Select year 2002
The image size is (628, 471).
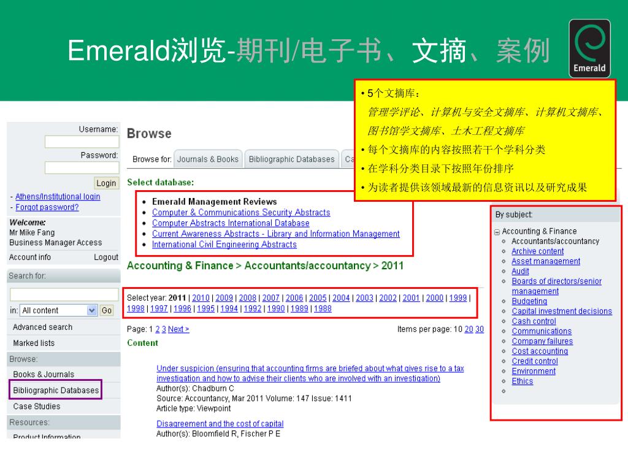coord(388,298)
